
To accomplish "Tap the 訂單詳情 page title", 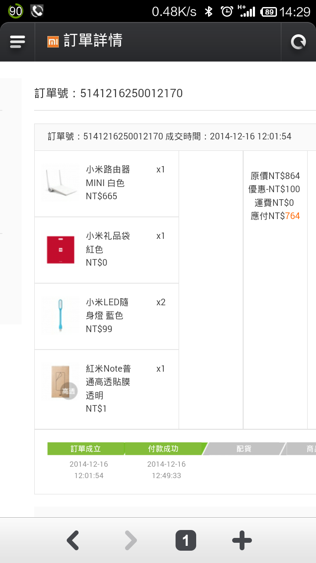I will coord(93,41).
